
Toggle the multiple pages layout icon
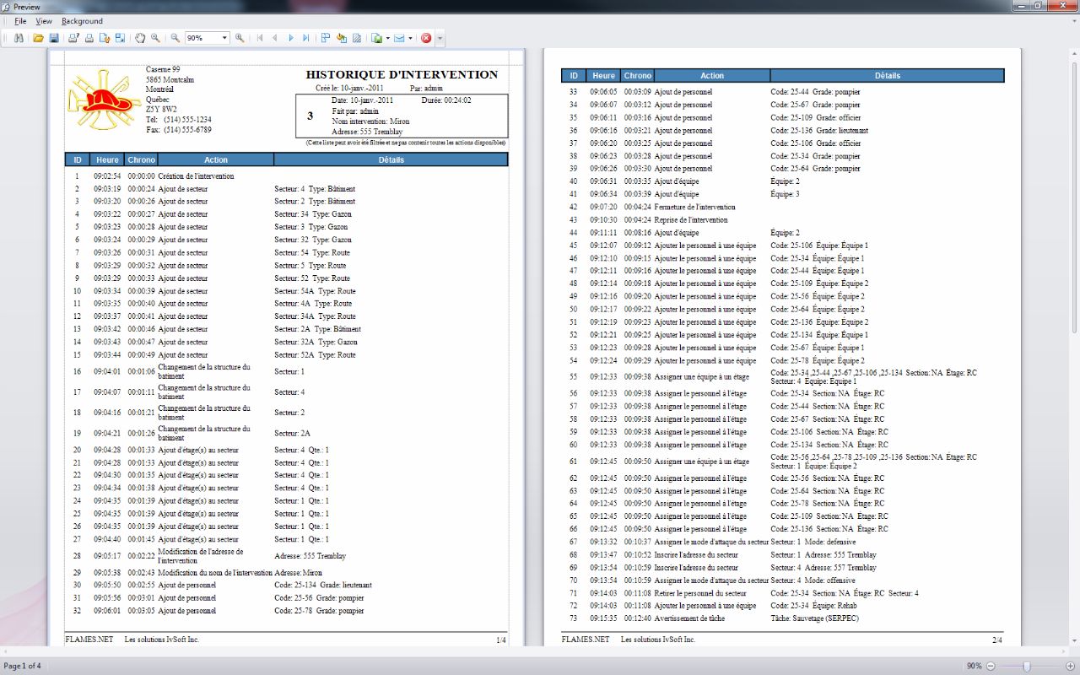pos(326,38)
